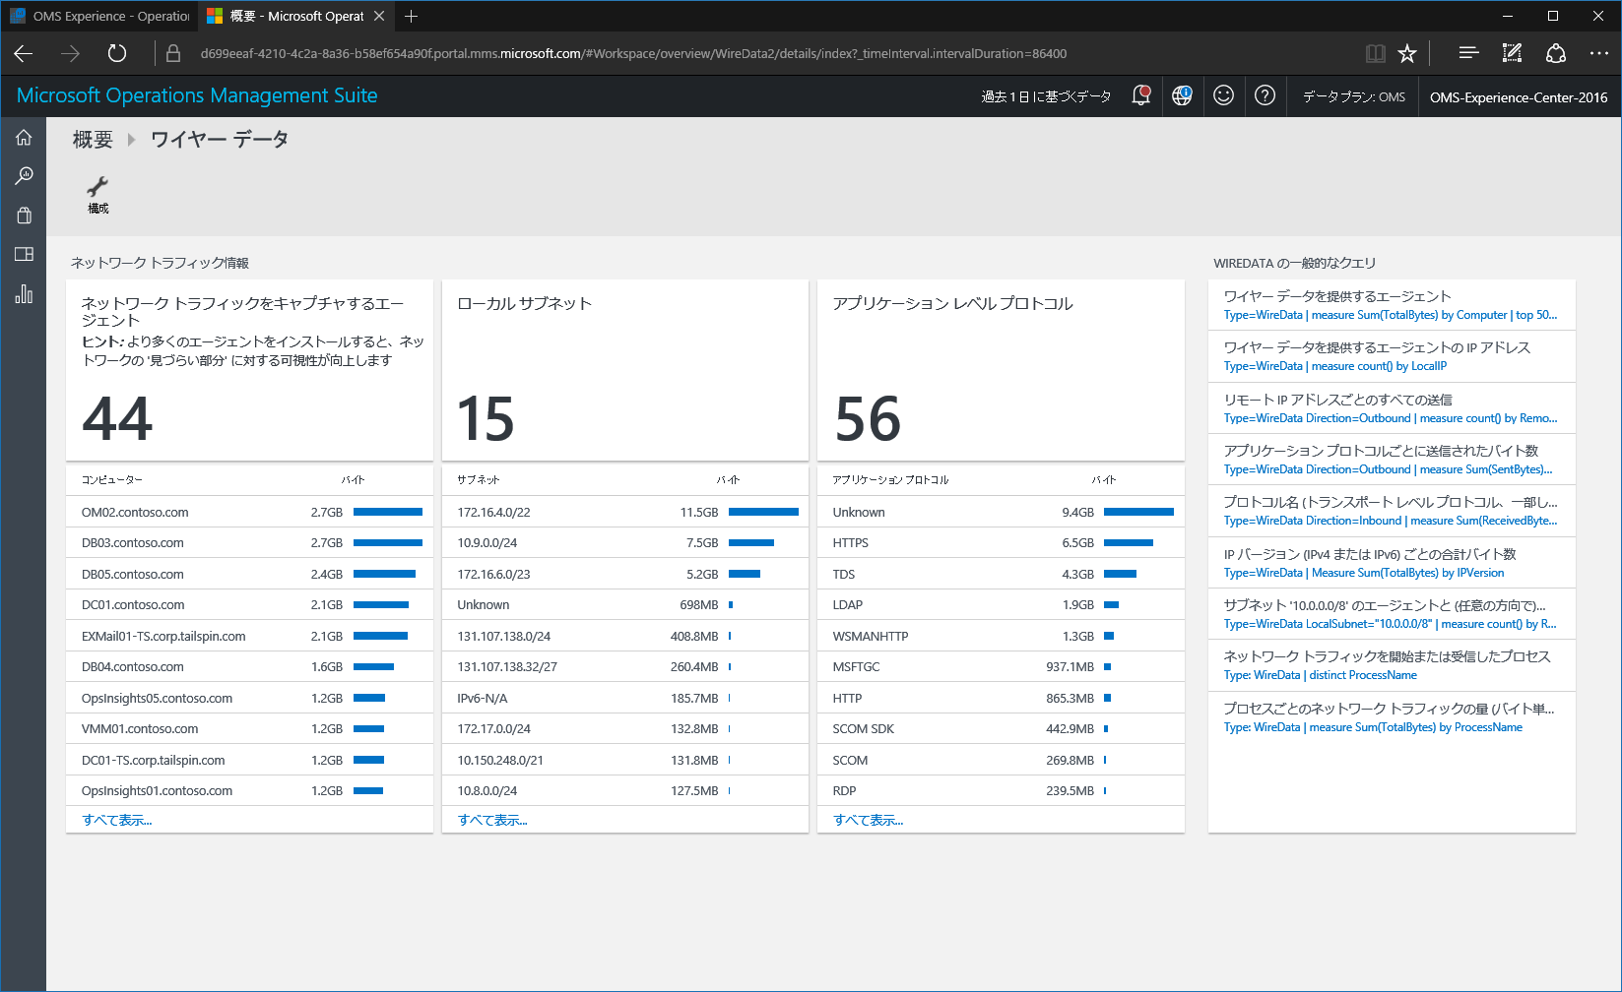This screenshot has width=1622, height=992.
Task: Open the Home icon in left sidebar
Action: coord(24,138)
